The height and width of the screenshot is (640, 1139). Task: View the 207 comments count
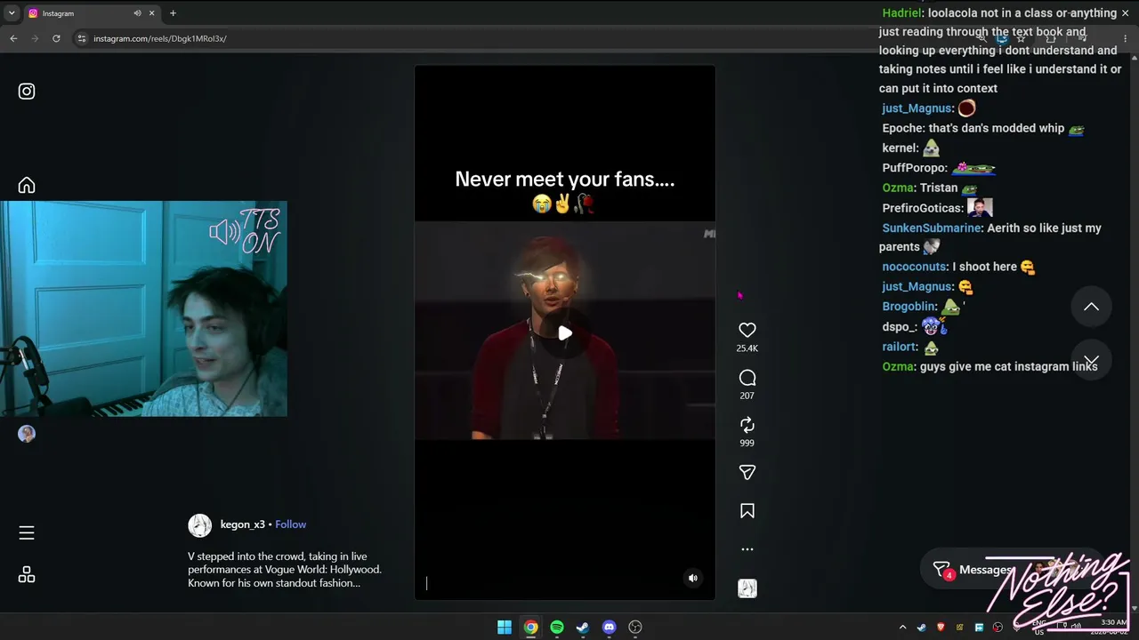747,396
